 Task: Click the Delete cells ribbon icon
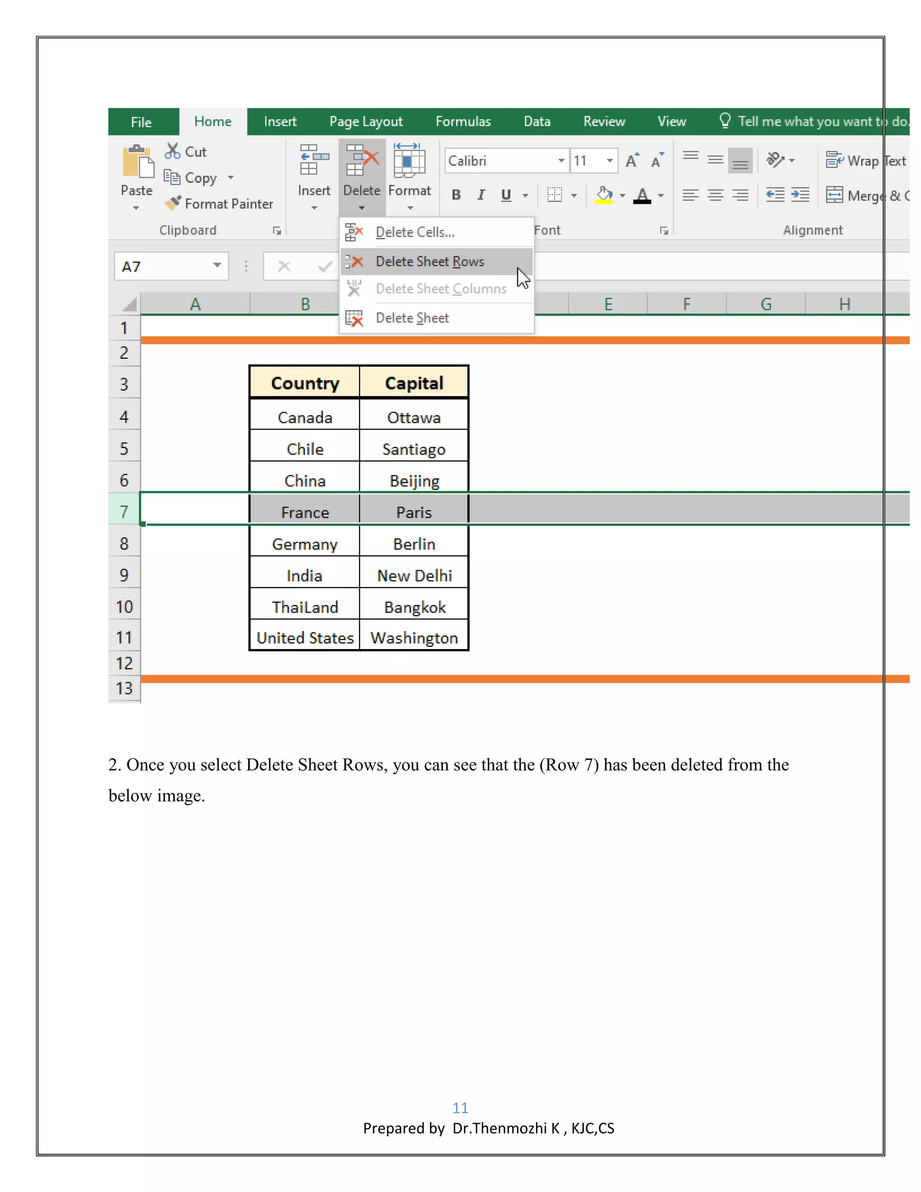coord(362,160)
